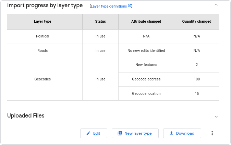This screenshot has height=145, width=231.
Task: Select the Geocodes layer type cell
Action: pos(42,79)
